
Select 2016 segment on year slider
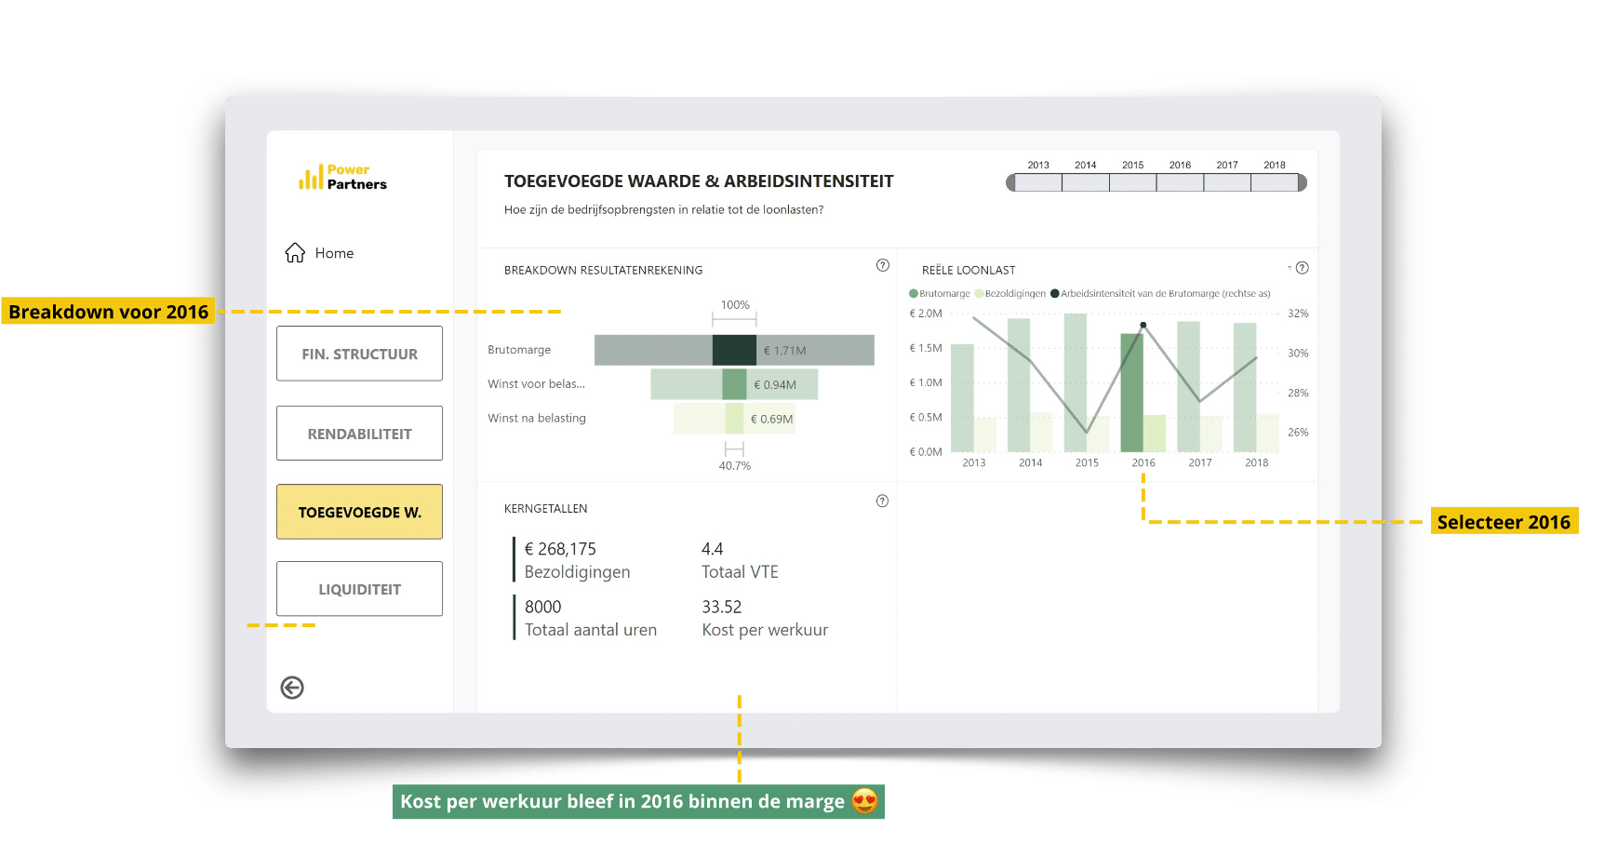1180,182
